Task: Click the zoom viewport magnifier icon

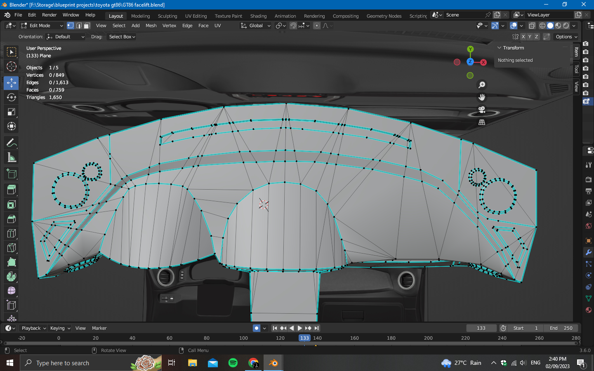Action: [x=481, y=85]
